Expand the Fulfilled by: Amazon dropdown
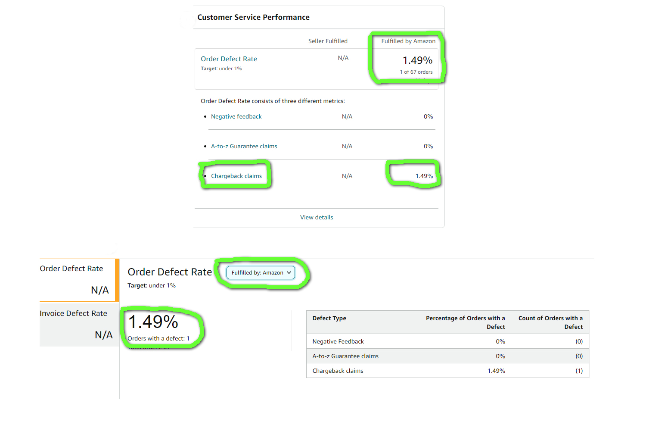The height and width of the screenshot is (431, 646). 261,273
